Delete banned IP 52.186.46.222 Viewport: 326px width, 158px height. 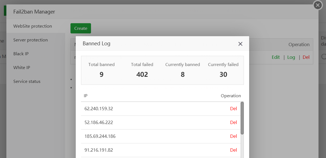(234, 122)
